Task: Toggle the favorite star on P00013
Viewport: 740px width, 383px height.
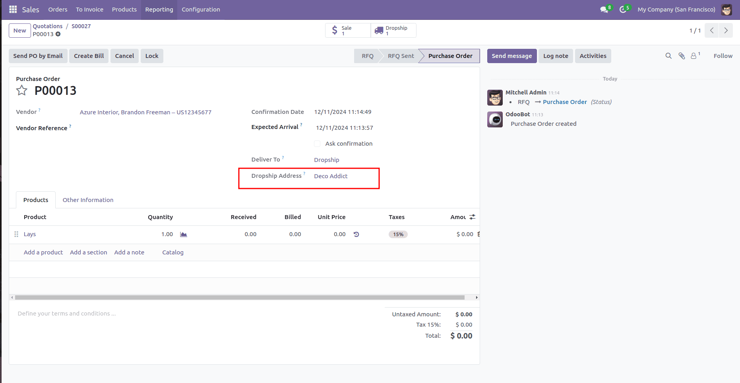Action: pos(21,90)
